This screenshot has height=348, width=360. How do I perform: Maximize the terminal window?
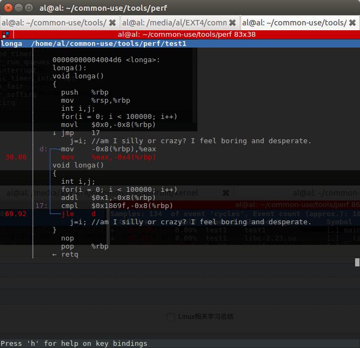pyautogui.click(x=29, y=8)
